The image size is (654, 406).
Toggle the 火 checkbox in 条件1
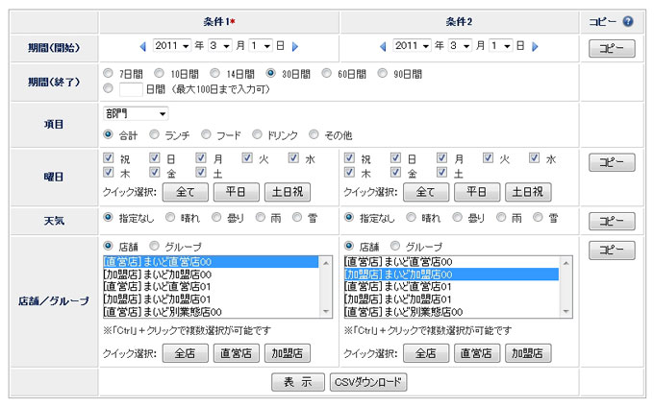pyautogui.click(x=247, y=157)
